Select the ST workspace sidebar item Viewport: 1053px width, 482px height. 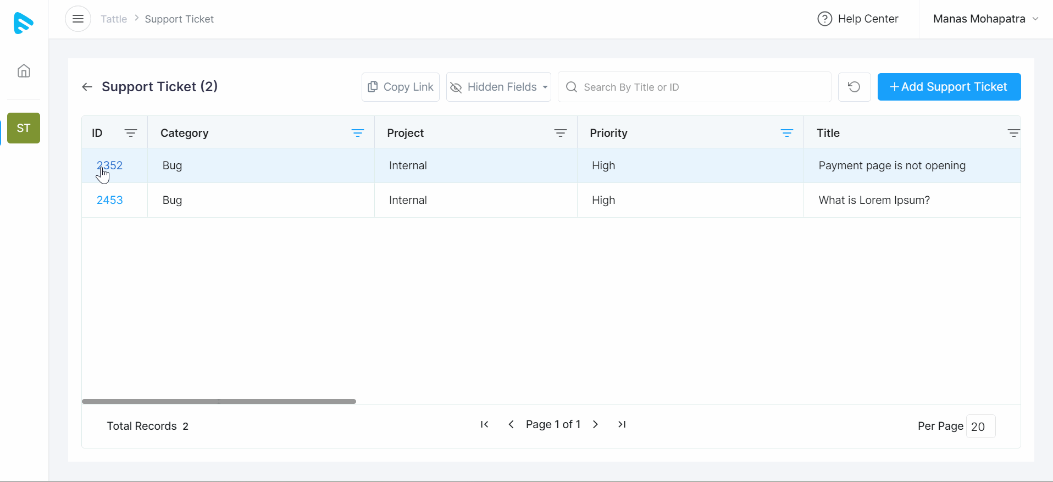coord(24,128)
